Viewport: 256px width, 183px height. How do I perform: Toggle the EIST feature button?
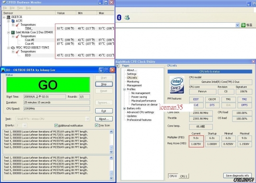pyautogui.click(x=196, y=99)
